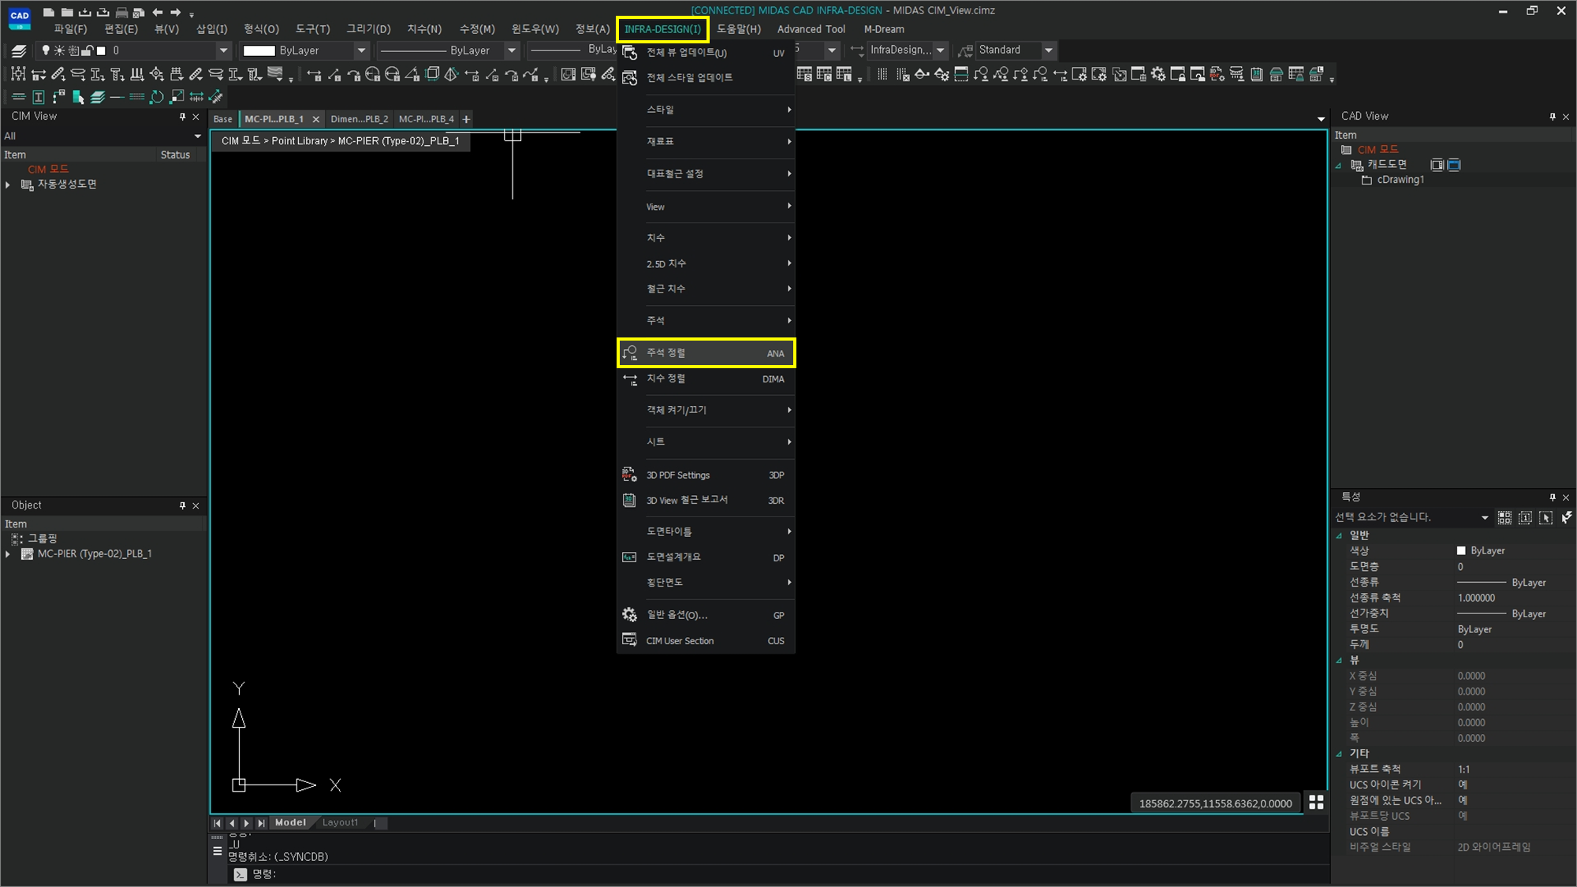Click the 지수 정렬 dimension align icon
1577x887 pixels.
pos(629,379)
